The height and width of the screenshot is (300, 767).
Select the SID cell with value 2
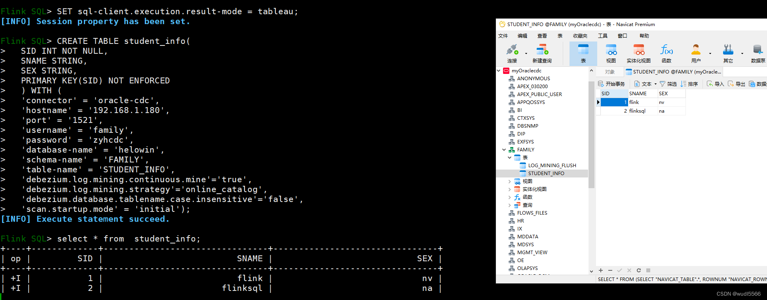[x=615, y=111]
